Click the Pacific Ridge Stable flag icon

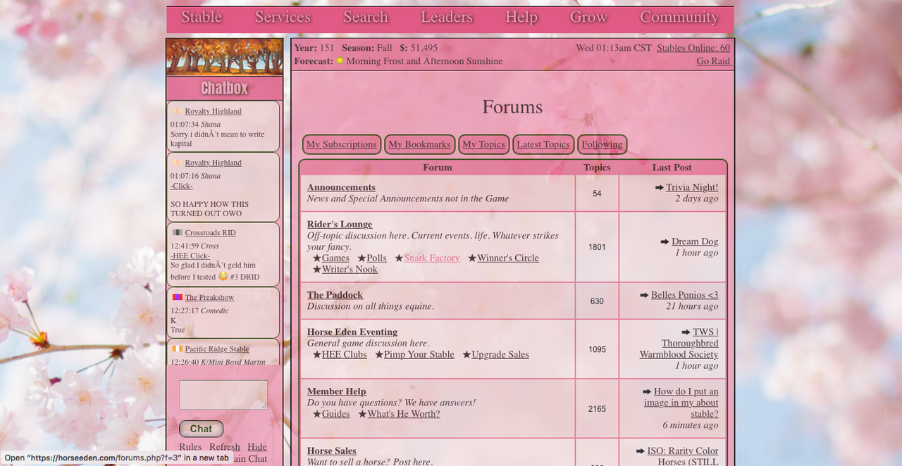point(178,348)
